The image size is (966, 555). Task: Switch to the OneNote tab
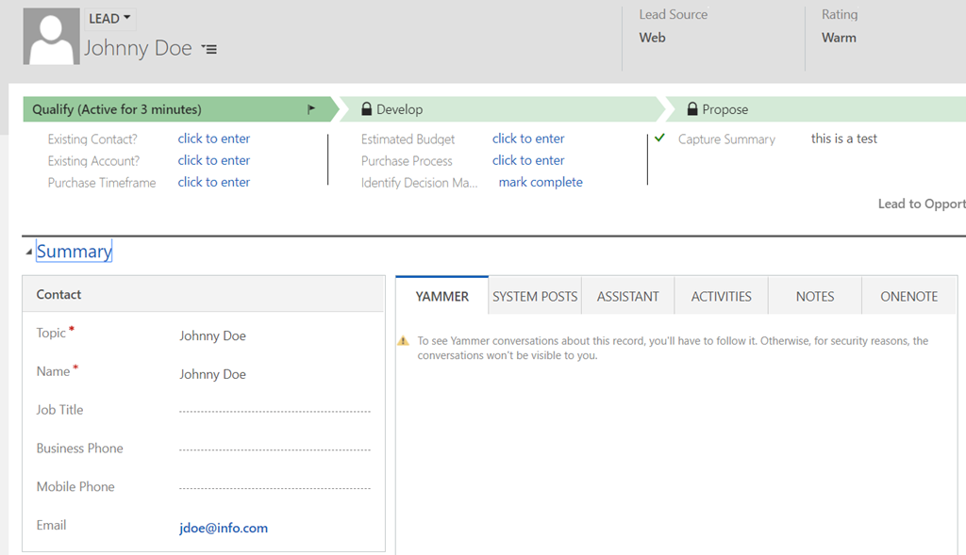coord(908,296)
